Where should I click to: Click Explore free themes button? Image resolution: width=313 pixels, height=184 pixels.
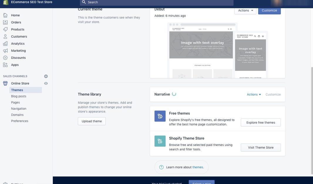tap(260, 123)
